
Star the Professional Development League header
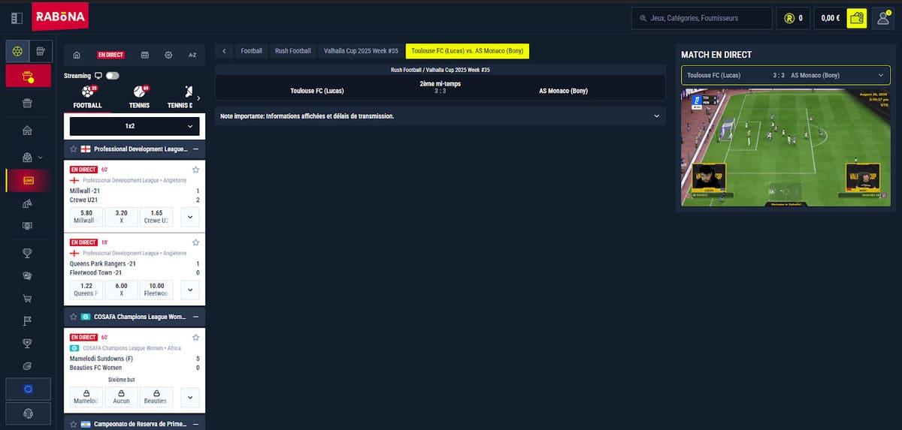pos(74,149)
